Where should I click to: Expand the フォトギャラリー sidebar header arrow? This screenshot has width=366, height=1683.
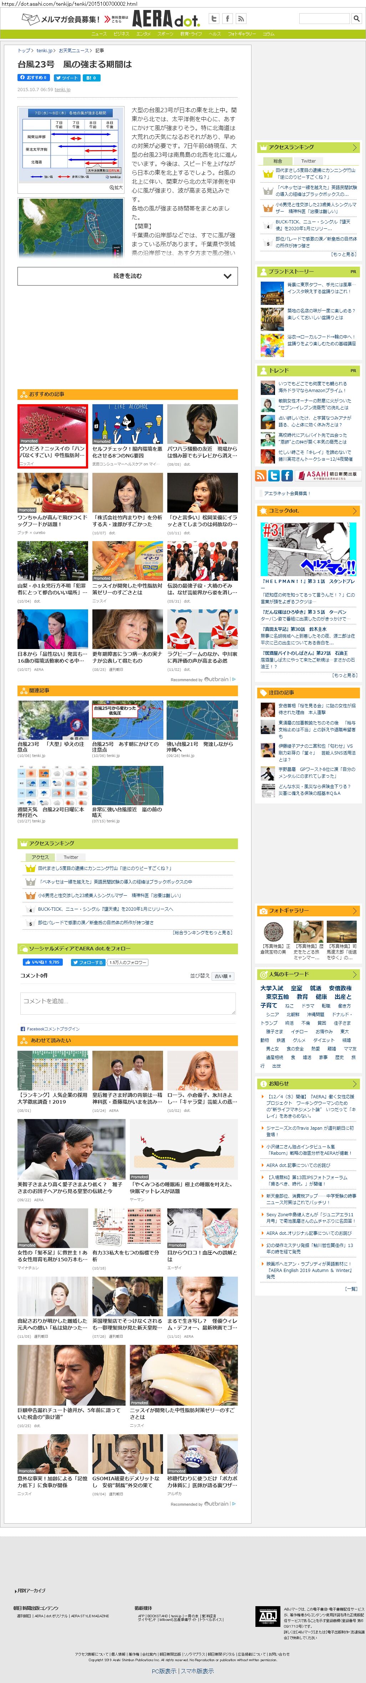pos(354,911)
